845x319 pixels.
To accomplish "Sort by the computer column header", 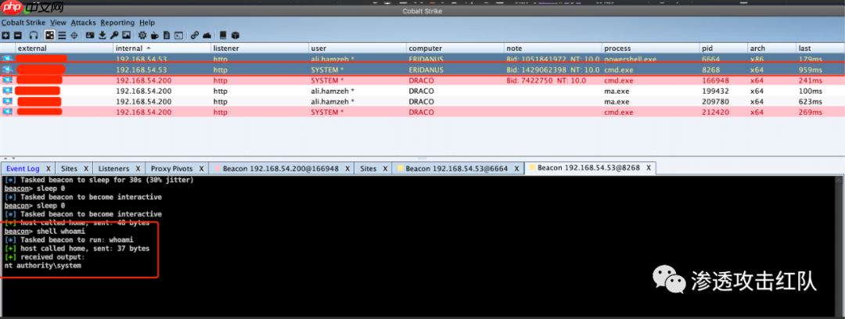I will [455, 48].
